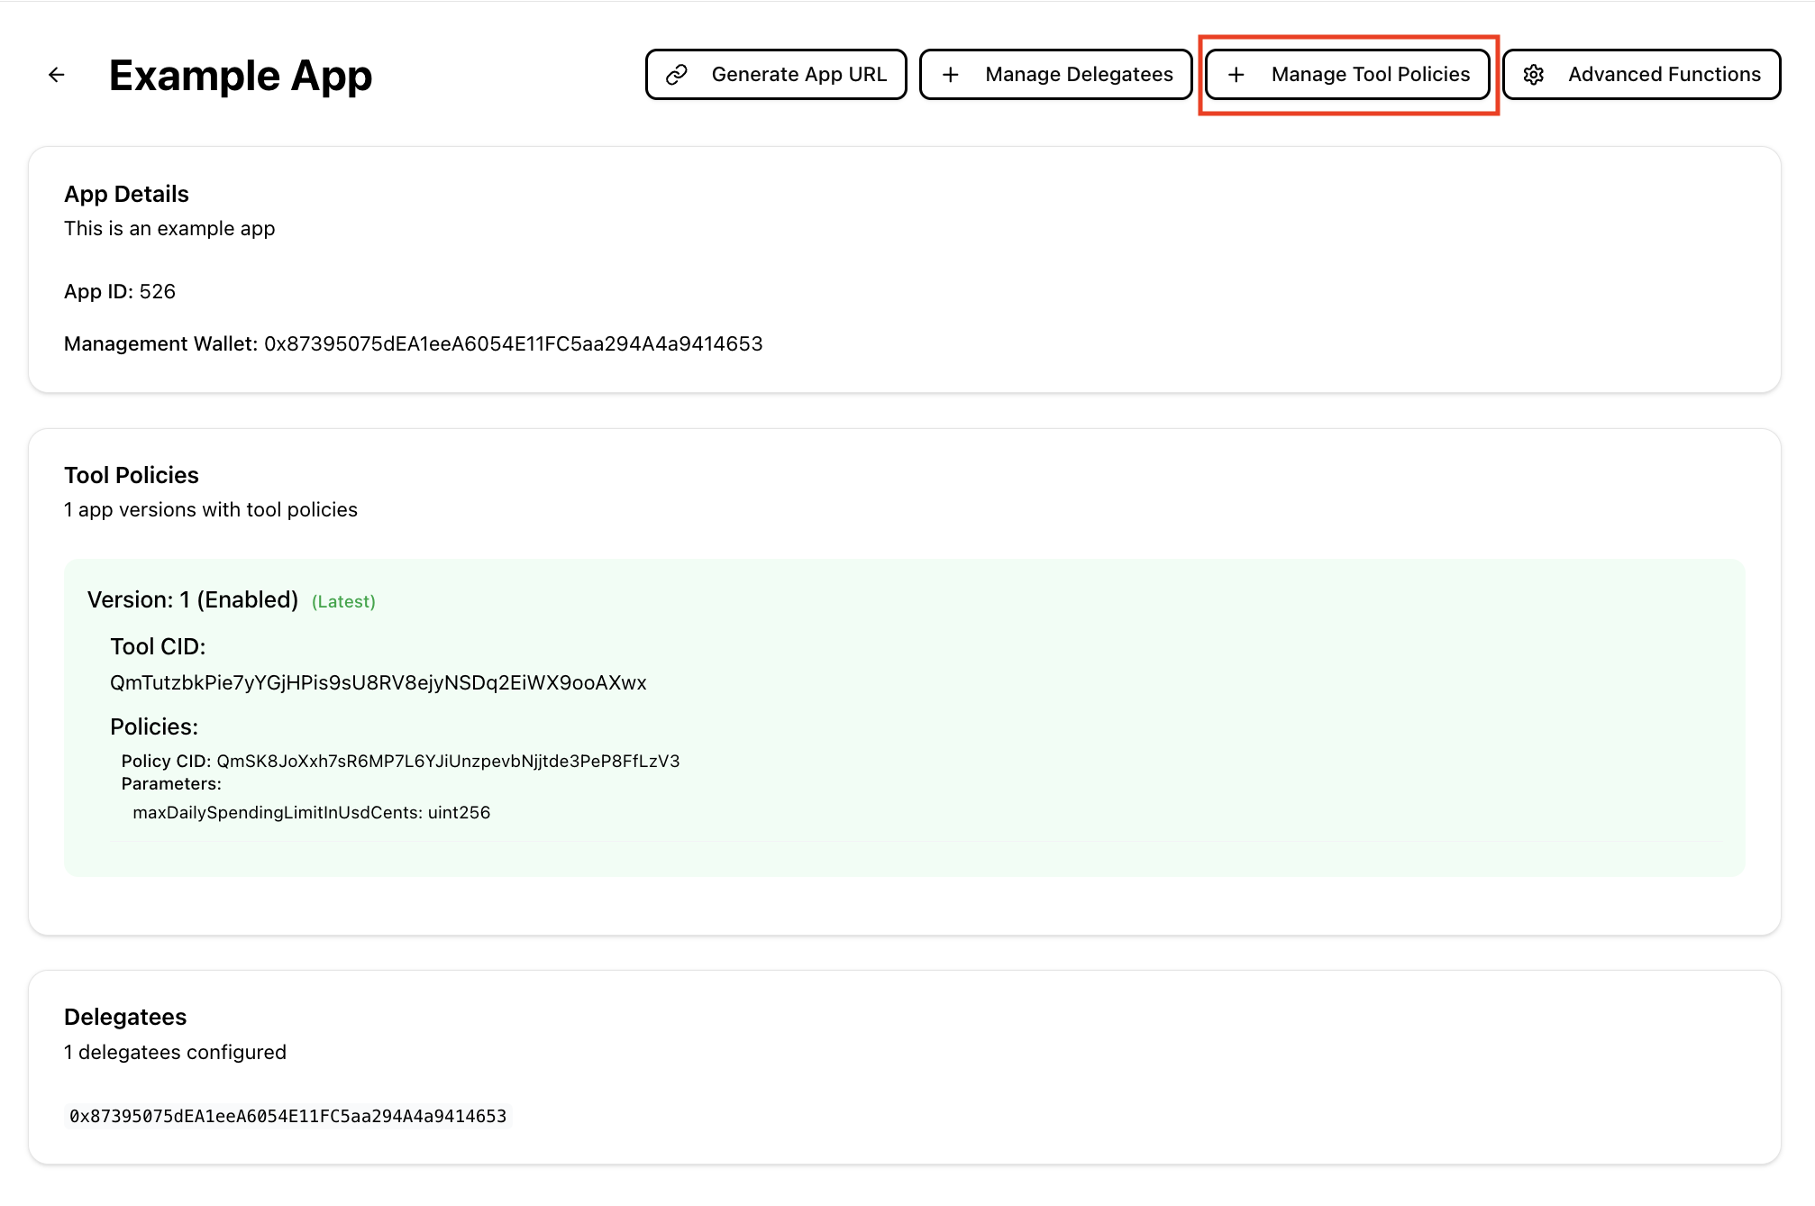Click the Tool Policies section heading
Screen dimensions: 1815x1206
pos(132,475)
